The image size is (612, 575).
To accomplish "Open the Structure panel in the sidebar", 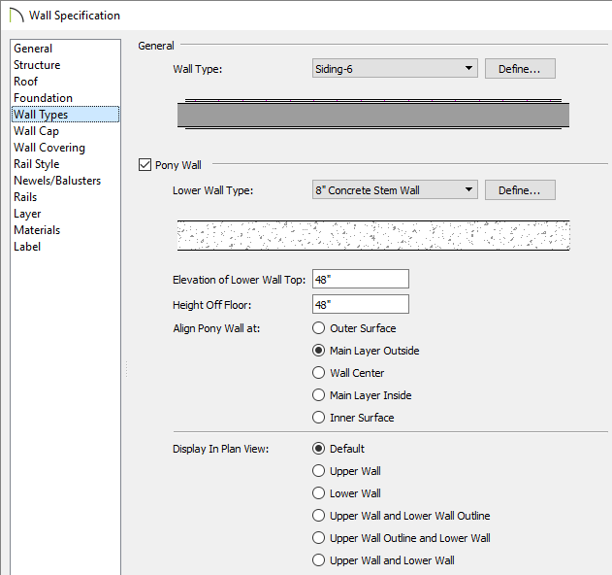I will pyautogui.click(x=37, y=65).
